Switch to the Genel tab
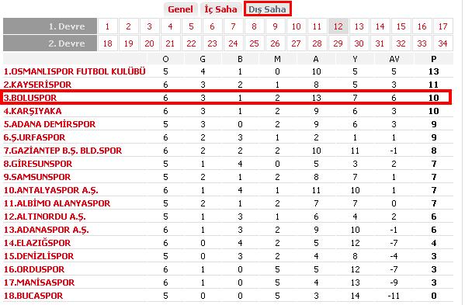 (180, 9)
